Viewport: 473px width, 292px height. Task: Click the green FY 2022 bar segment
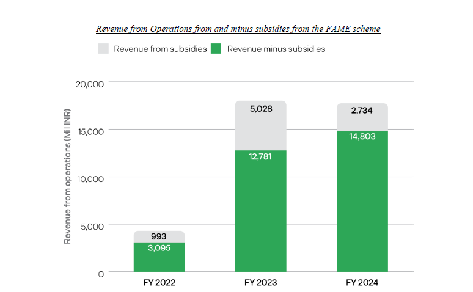tap(159, 260)
